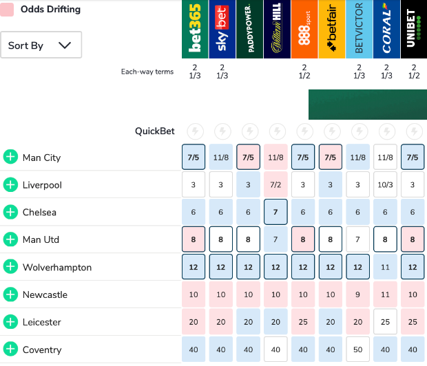Click the Coral bookmaker logo
Screen dimensions: 427x366
(387, 29)
